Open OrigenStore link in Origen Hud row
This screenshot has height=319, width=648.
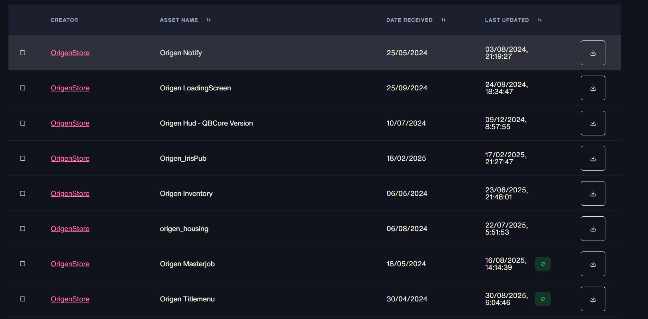[x=70, y=123]
